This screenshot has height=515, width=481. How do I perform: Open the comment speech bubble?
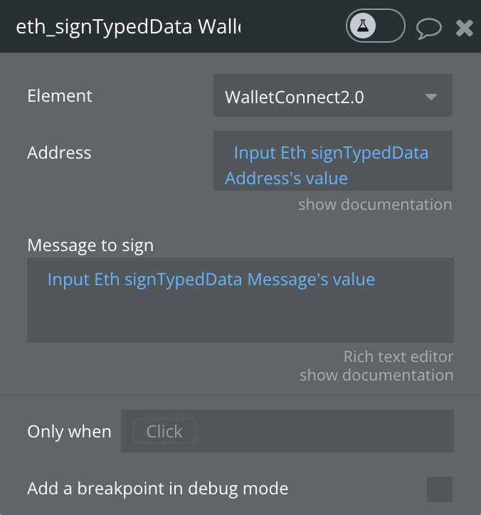[429, 28]
